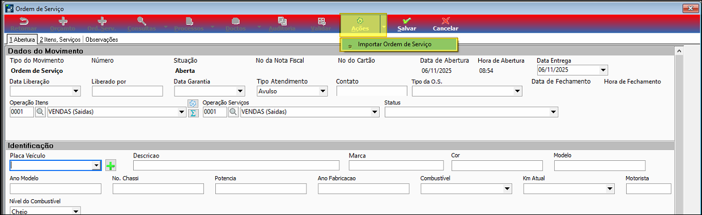Click the Ord.Serv. toolbar icon

[101, 24]
